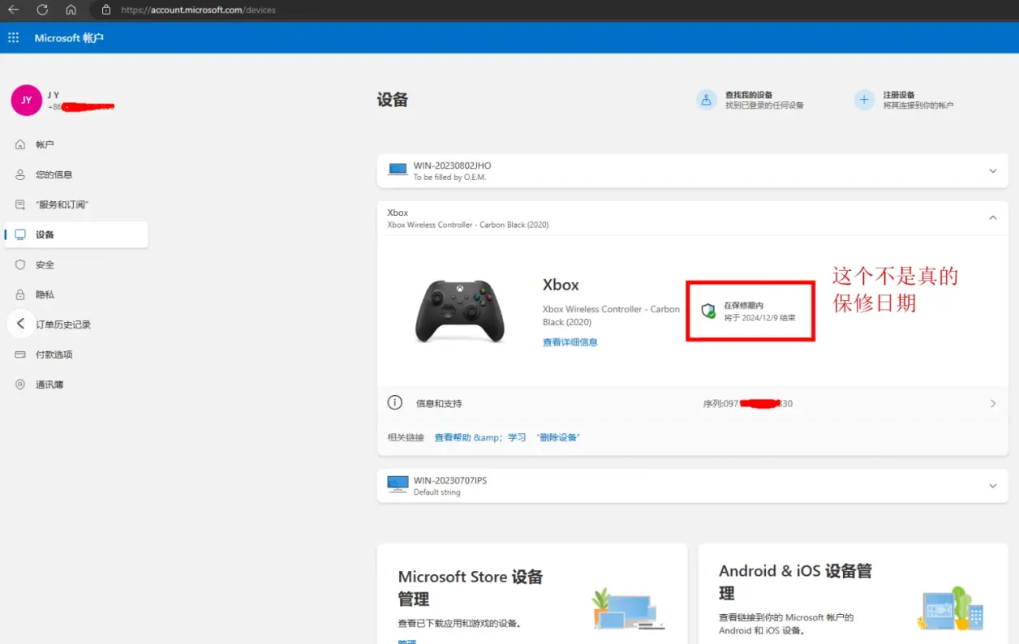The width and height of the screenshot is (1019, 644).
Task: Click the 查找我的设备 link
Action: pos(749,95)
